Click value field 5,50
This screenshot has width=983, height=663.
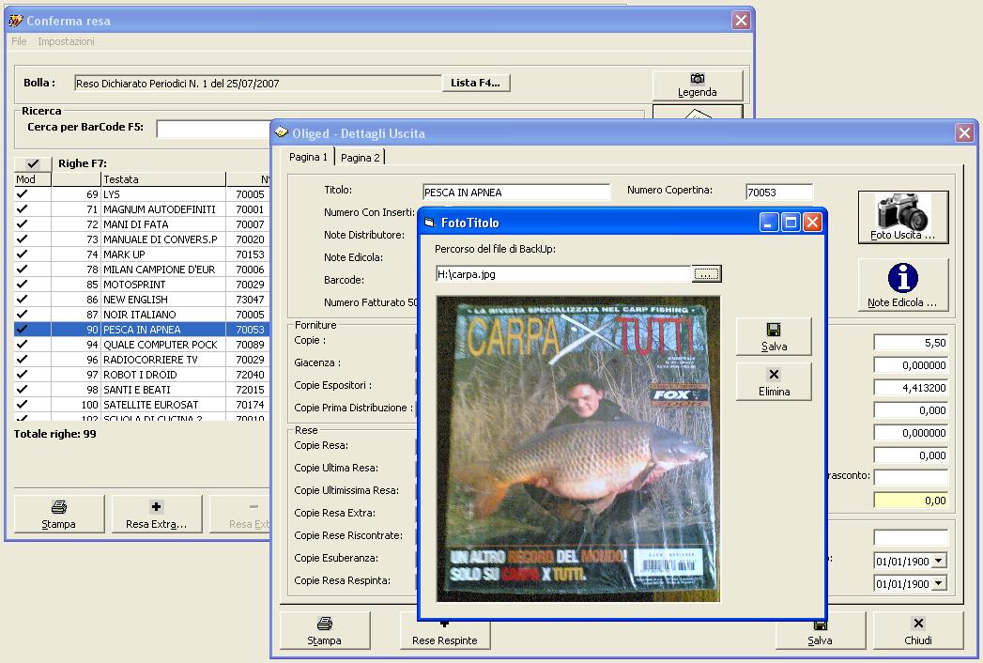(911, 343)
